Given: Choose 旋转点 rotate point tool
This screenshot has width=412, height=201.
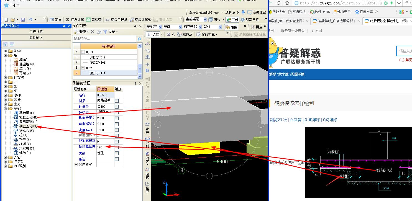Looking at the screenshot, I should (x=185, y=34).
